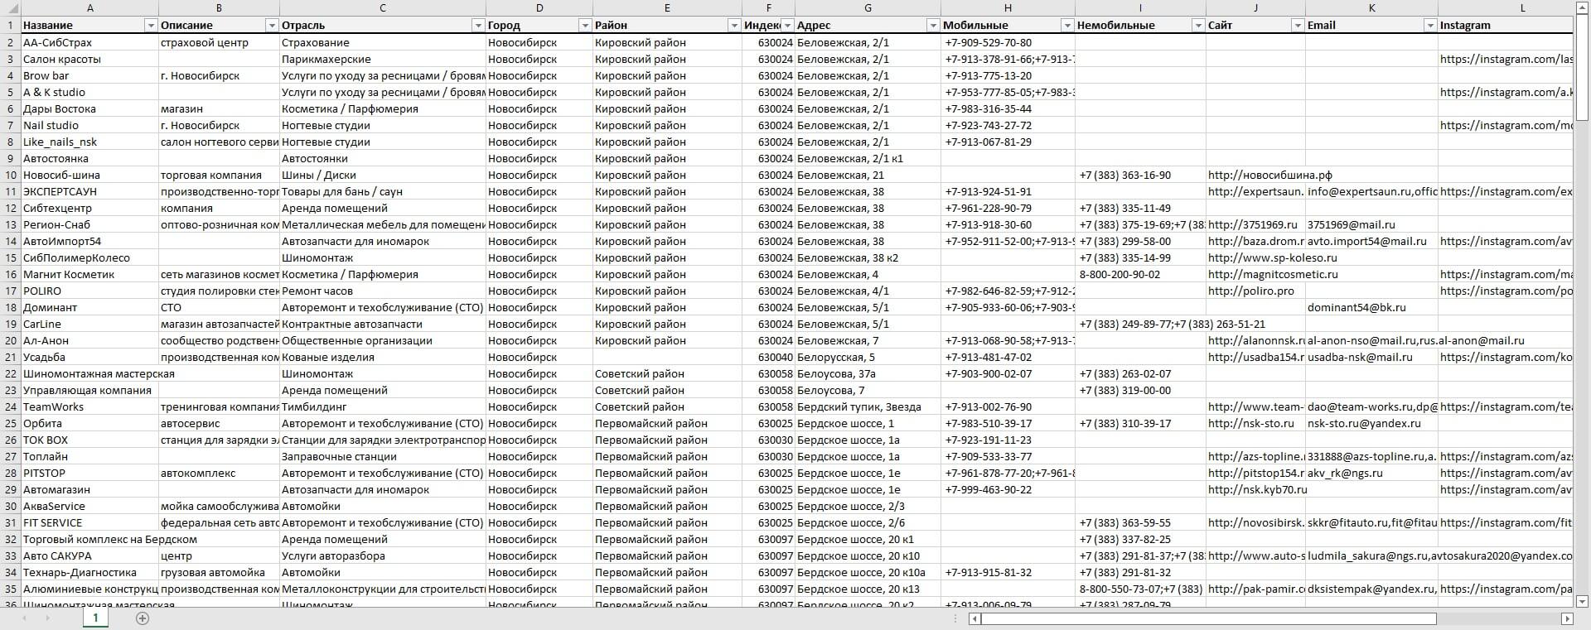Open filter dropdown for Отрасль column
This screenshot has width=1591, height=630.
click(478, 26)
